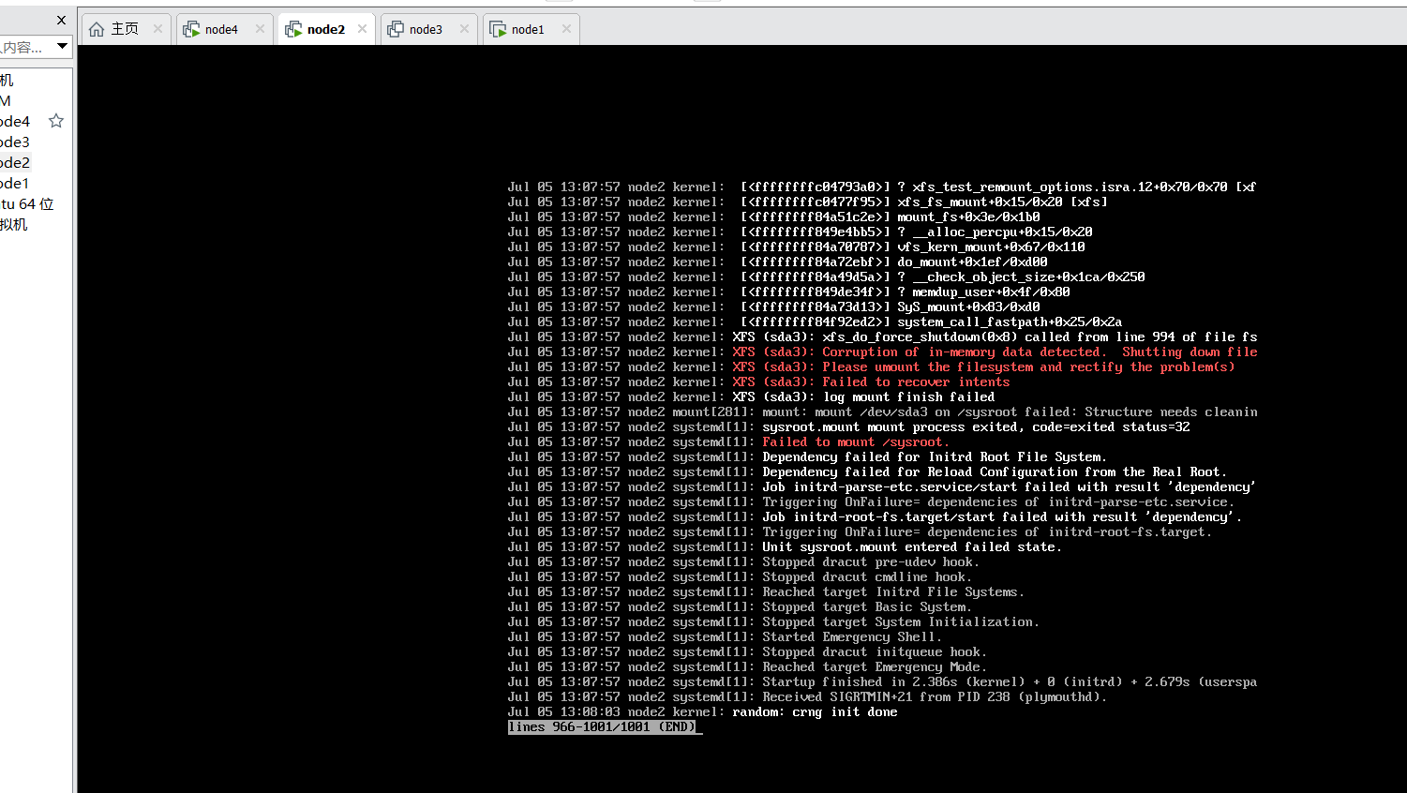Viewport: 1407px width, 793px height.
Task: Switch to the node3 tab
Action: pos(428,28)
